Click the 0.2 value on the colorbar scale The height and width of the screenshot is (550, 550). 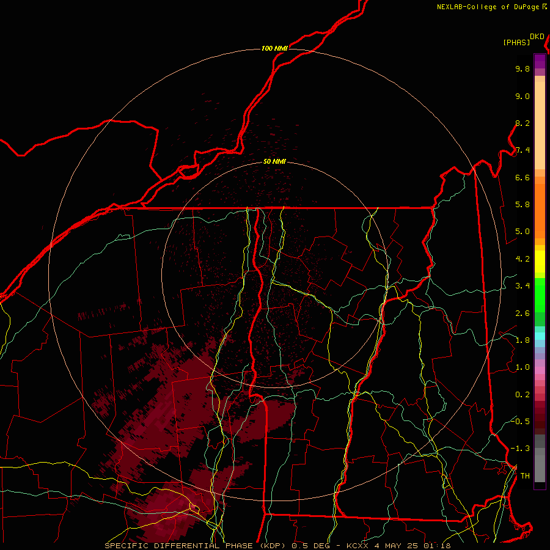click(x=522, y=395)
